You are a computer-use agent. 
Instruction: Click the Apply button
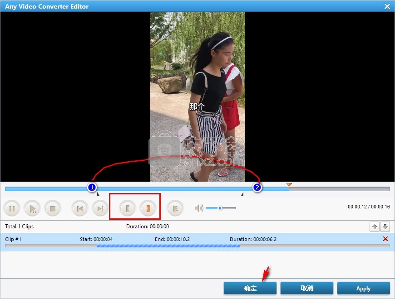(364, 288)
